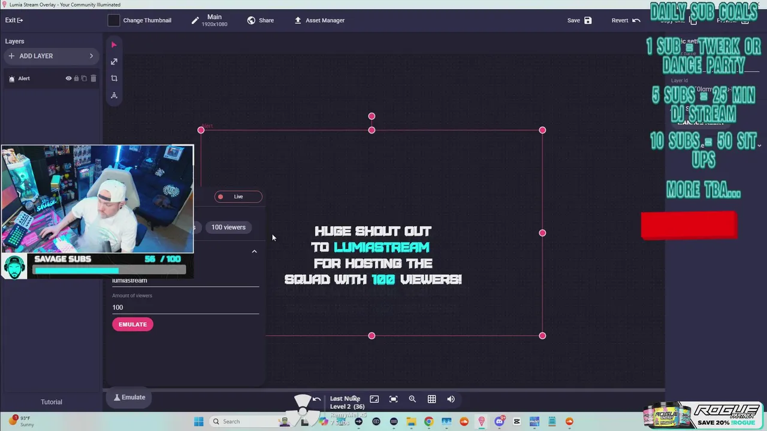The width and height of the screenshot is (767, 431).
Task: Click the right middle resize handle
Action: (x=542, y=233)
